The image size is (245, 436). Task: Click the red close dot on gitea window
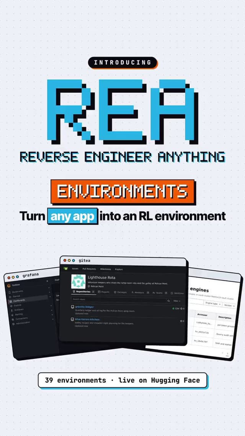tap(65, 261)
